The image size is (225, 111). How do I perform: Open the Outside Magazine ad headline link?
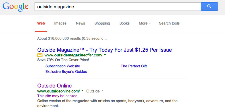[x=105, y=50]
